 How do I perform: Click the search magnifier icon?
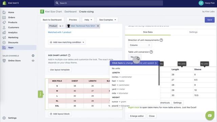57,3
